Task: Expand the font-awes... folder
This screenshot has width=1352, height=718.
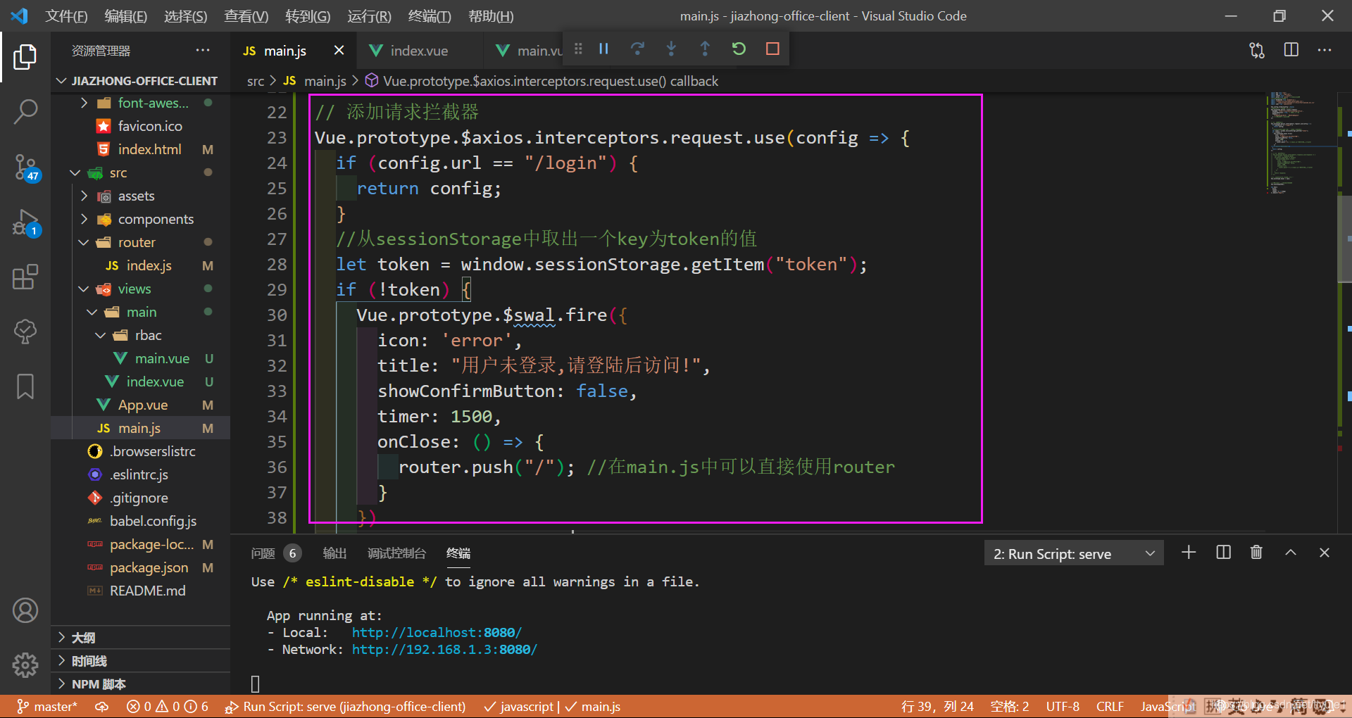Action: point(141,103)
